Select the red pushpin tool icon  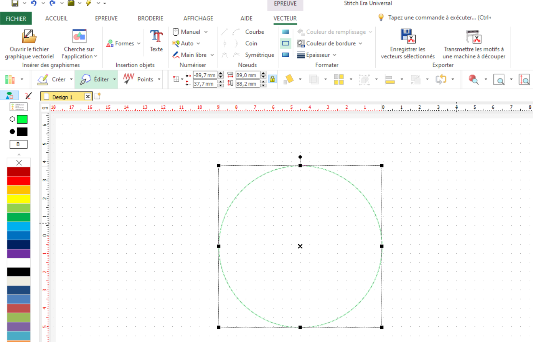coord(474,79)
